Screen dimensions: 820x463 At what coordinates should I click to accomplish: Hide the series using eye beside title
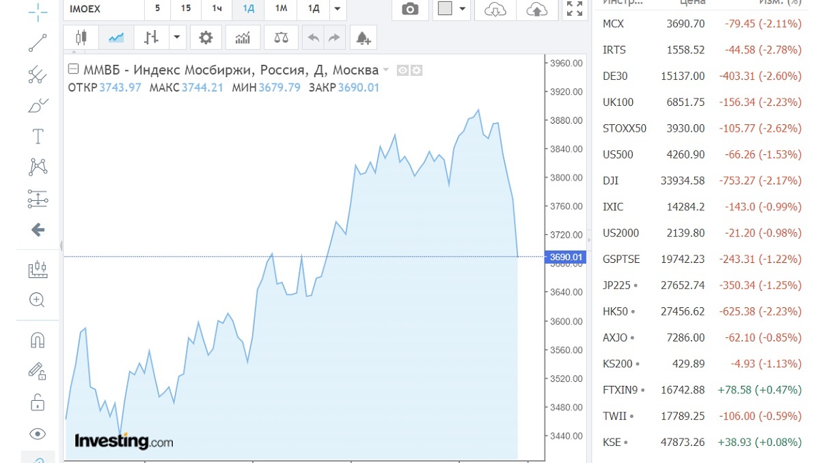[x=403, y=70]
